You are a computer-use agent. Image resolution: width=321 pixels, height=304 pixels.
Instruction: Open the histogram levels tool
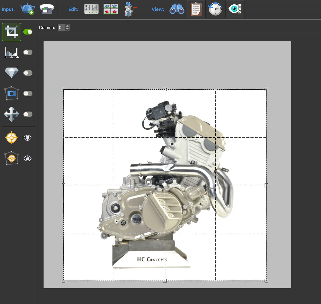[11, 52]
